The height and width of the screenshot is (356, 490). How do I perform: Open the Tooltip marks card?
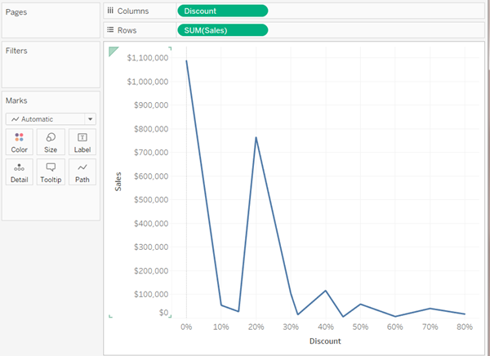pos(51,172)
